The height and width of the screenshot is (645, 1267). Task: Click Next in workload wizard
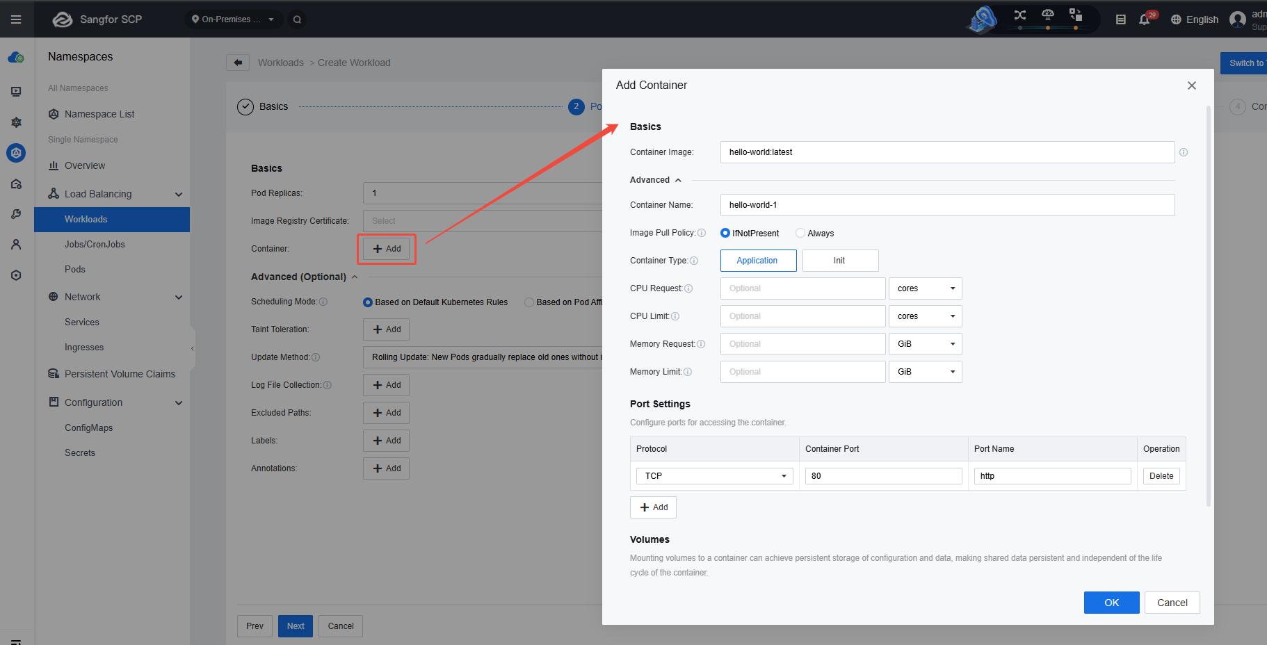(x=296, y=626)
